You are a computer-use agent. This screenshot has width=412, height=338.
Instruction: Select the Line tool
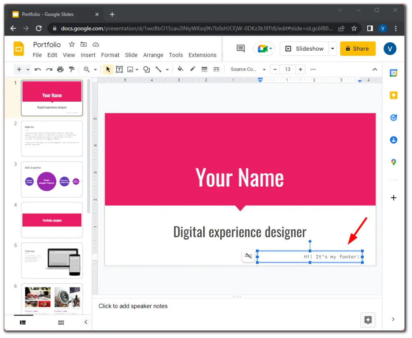[158, 69]
